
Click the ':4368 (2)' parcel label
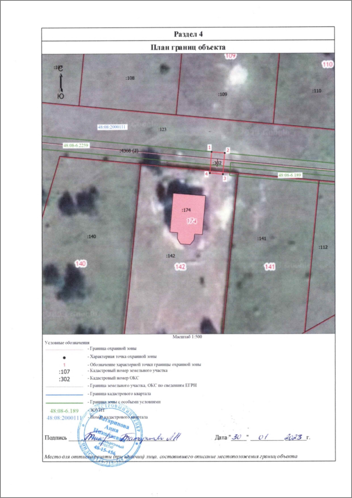[129, 150]
